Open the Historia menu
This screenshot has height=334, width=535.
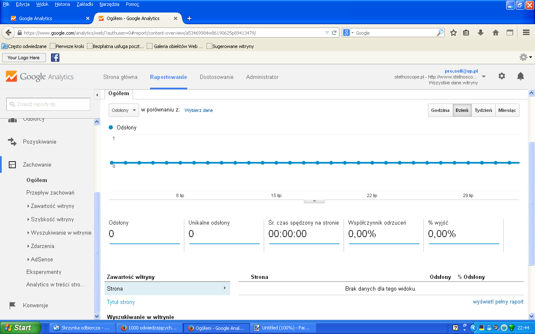click(62, 4)
